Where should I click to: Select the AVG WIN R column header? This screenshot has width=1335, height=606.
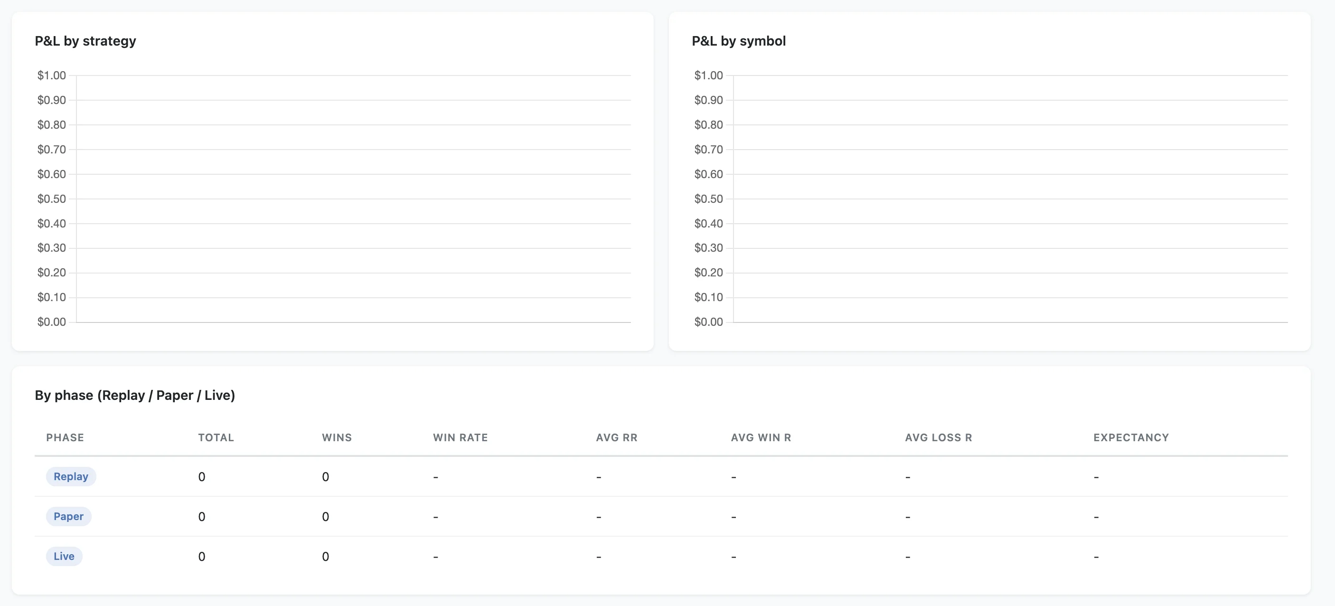pos(761,437)
